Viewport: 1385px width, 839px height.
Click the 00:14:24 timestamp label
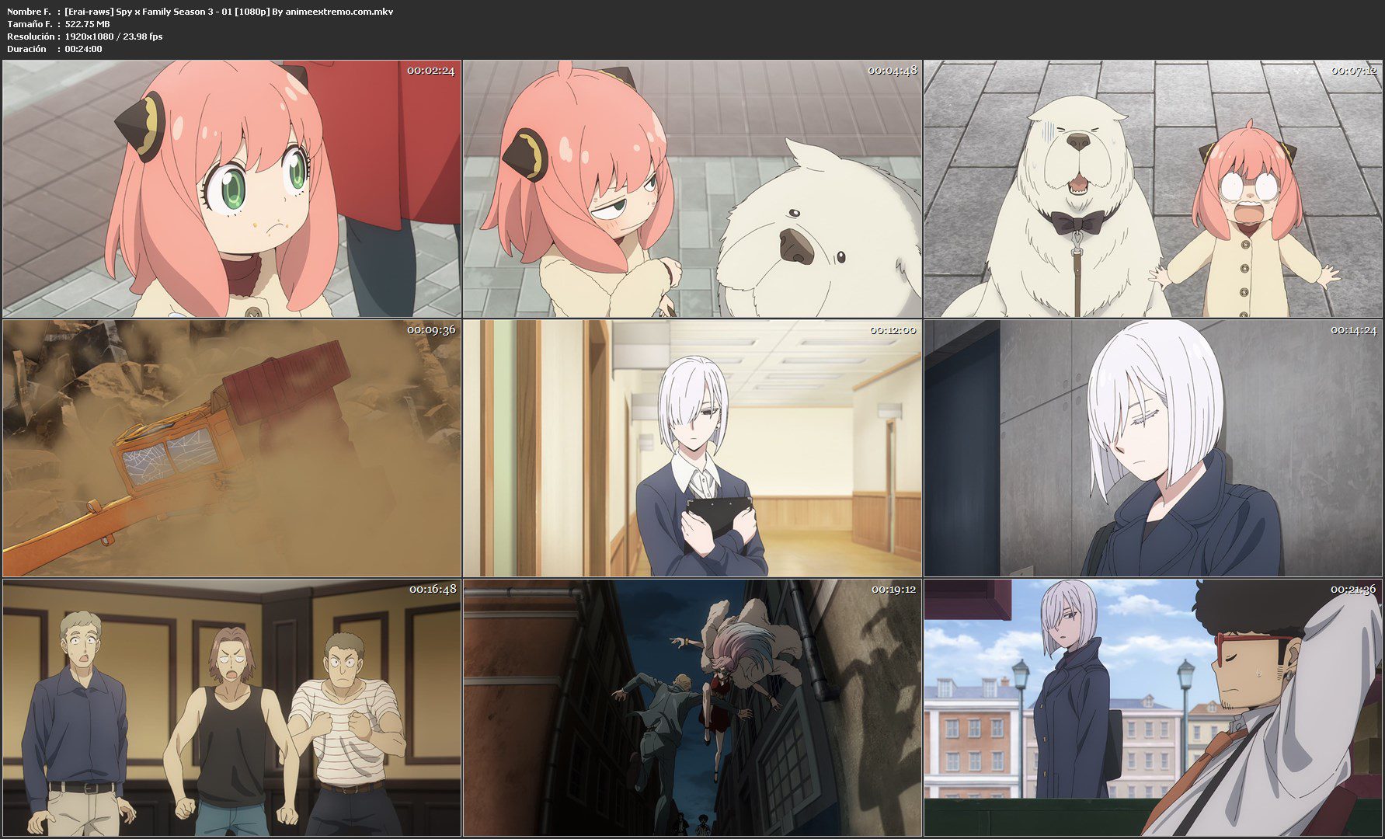1353,330
